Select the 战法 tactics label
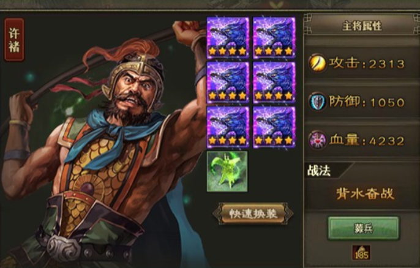Viewport: 420px width, 268px height. tap(319, 171)
